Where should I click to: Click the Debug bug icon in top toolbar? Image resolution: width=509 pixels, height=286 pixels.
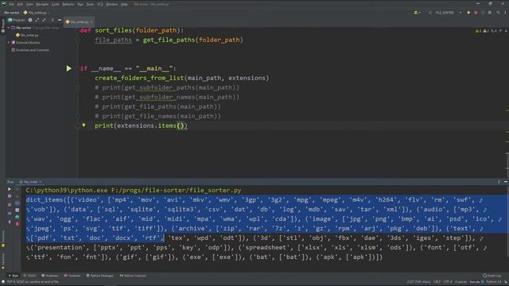(x=476, y=13)
